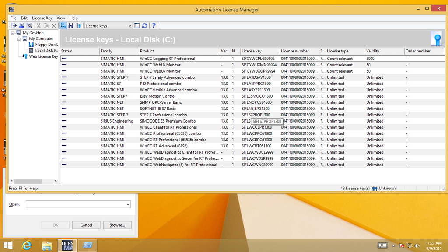
Task: Select STEP 7 Safety Advanced combo row
Action: (x=252, y=77)
